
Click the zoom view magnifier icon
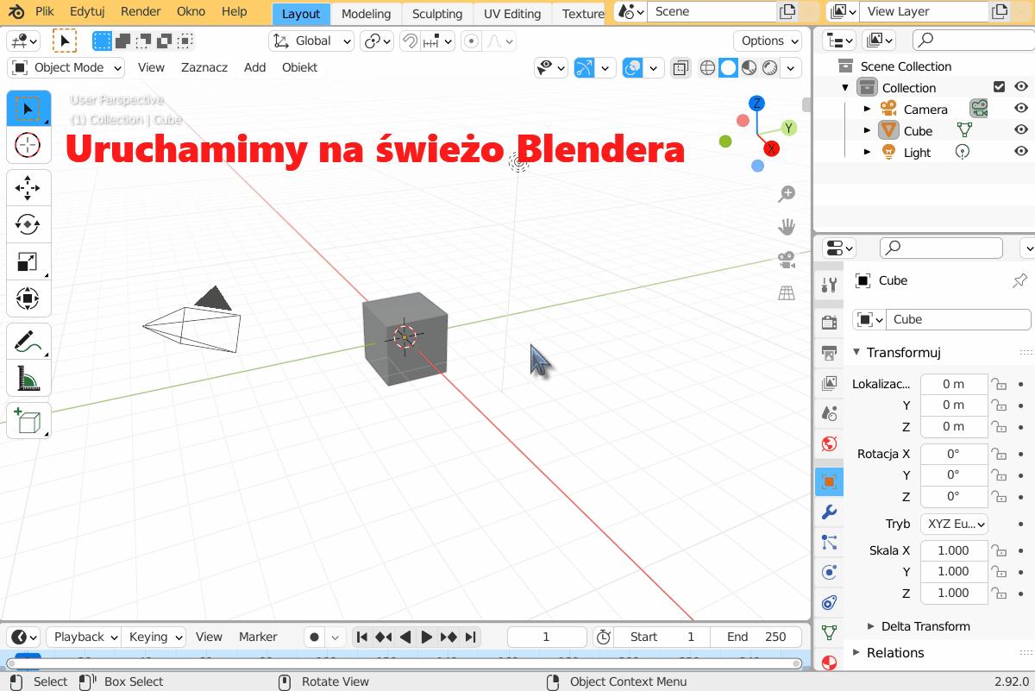click(x=786, y=194)
